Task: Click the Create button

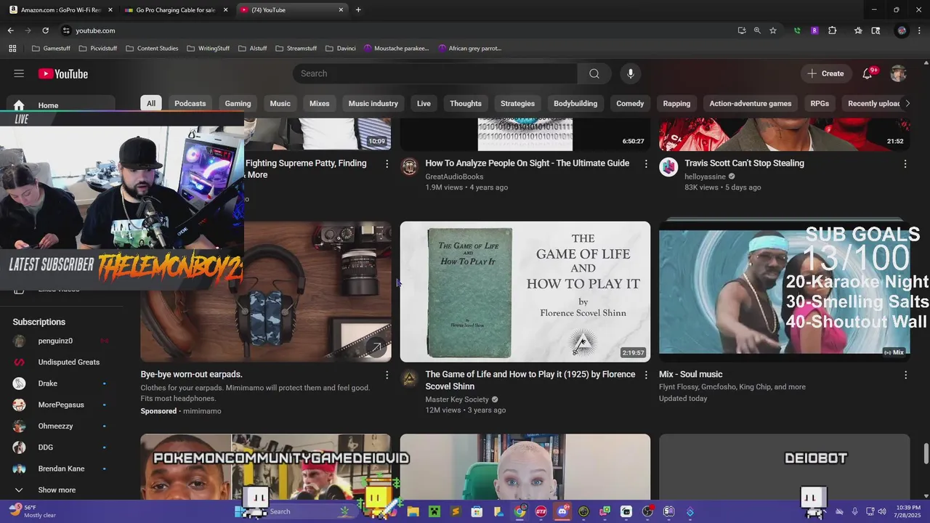Action: tap(825, 73)
